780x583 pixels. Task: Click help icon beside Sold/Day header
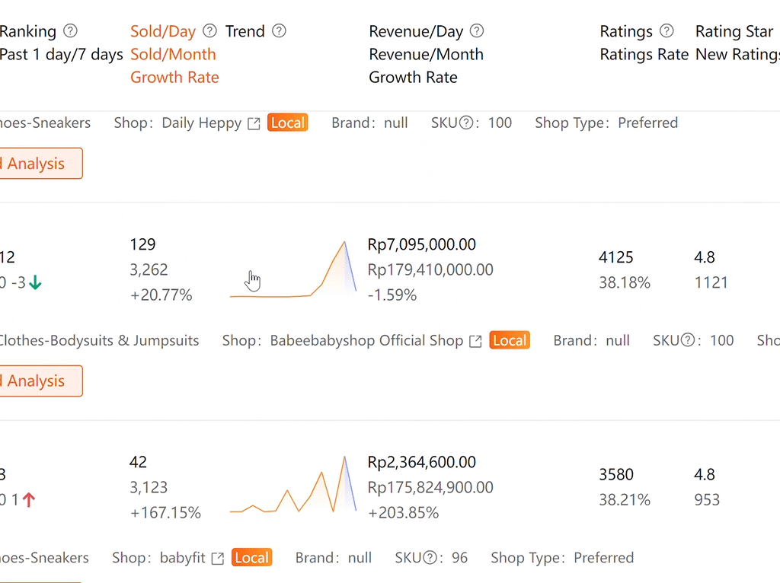tap(210, 31)
